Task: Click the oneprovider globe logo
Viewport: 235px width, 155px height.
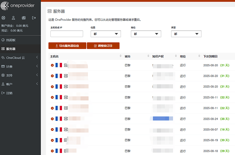Action: pos(5,6)
